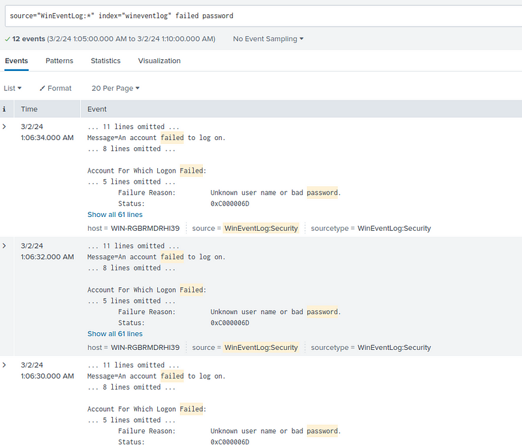The height and width of the screenshot is (445, 522).
Task: Switch to the Statistics tab
Action: tap(106, 61)
